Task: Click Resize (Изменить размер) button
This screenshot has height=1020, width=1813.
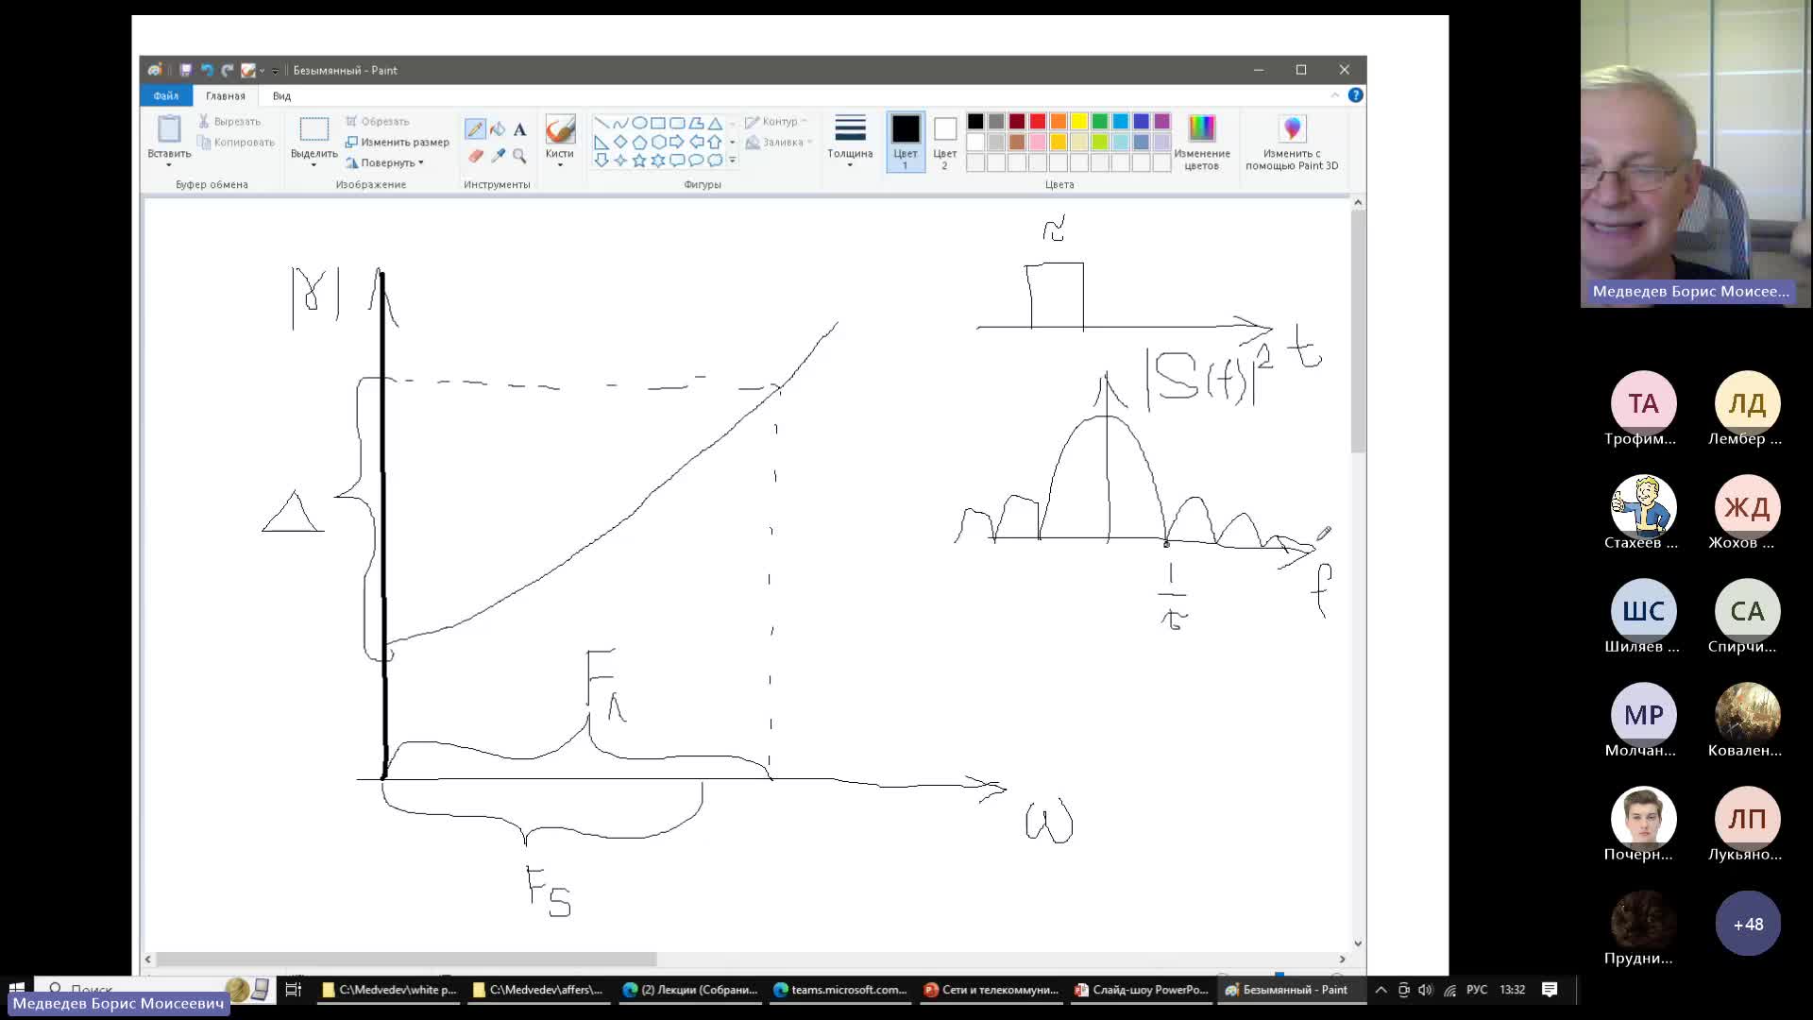Action: pyautogui.click(x=397, y=142)
